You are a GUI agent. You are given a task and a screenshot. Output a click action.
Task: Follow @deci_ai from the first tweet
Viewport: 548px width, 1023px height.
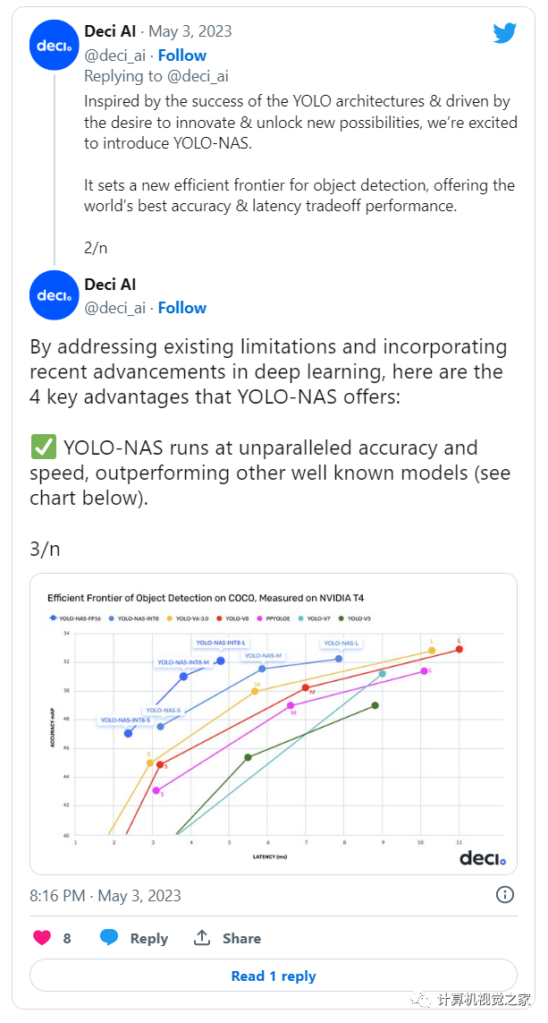(x=181, y=55)
